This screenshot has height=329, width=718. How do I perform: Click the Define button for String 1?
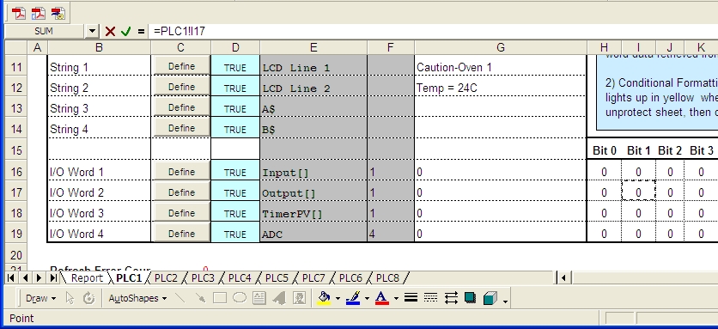(181, 66)
